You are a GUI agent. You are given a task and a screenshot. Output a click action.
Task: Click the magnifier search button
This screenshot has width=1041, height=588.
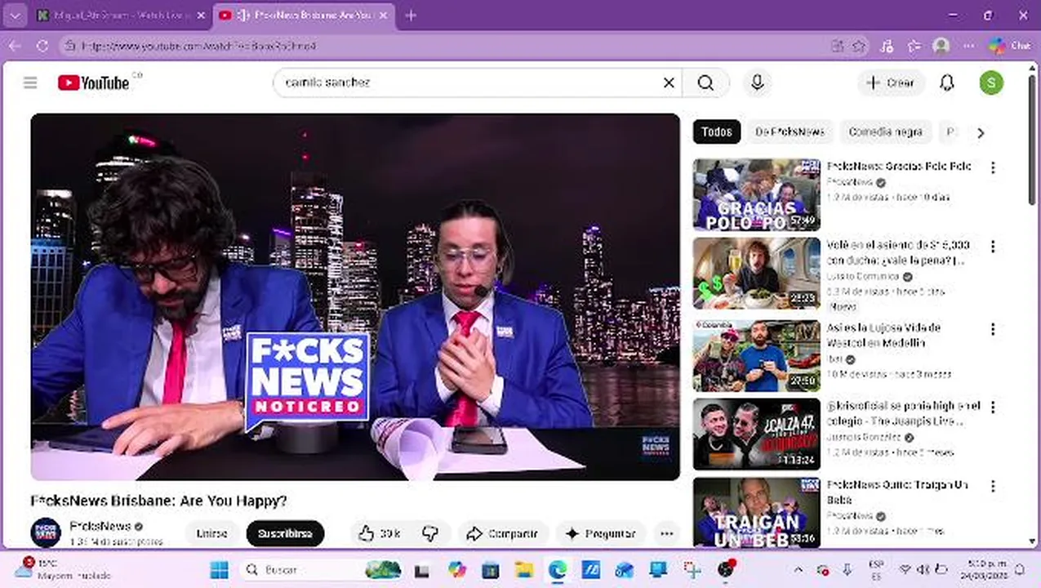click(705, 82)
